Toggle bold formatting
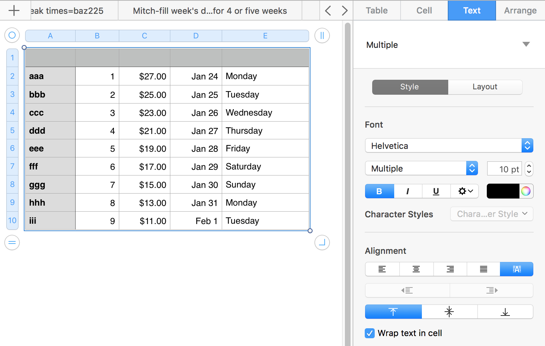545x346 pixels. click(379, 191)
